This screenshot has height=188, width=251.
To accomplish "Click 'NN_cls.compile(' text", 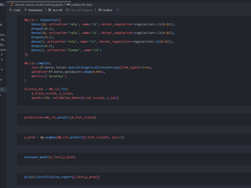I will 37,63.
